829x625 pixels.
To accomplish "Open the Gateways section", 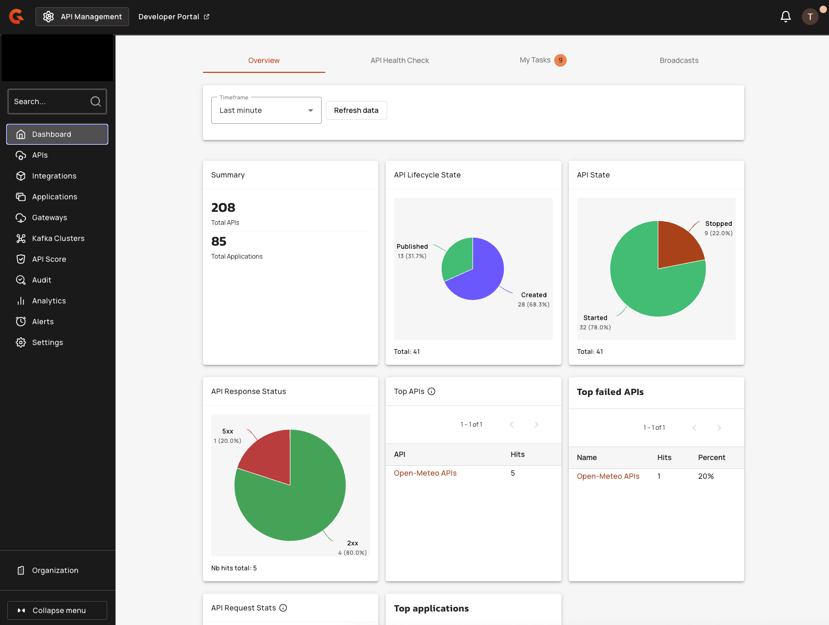I will (x=49, y=218).
